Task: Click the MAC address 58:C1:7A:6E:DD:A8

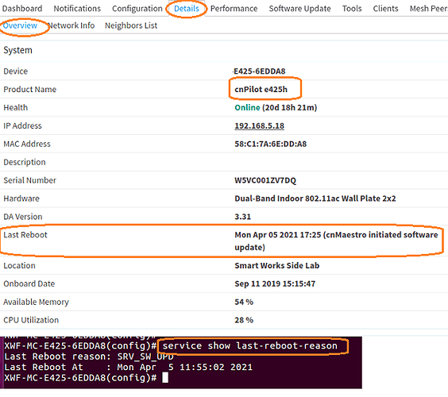Action: (x=270, y=144)
